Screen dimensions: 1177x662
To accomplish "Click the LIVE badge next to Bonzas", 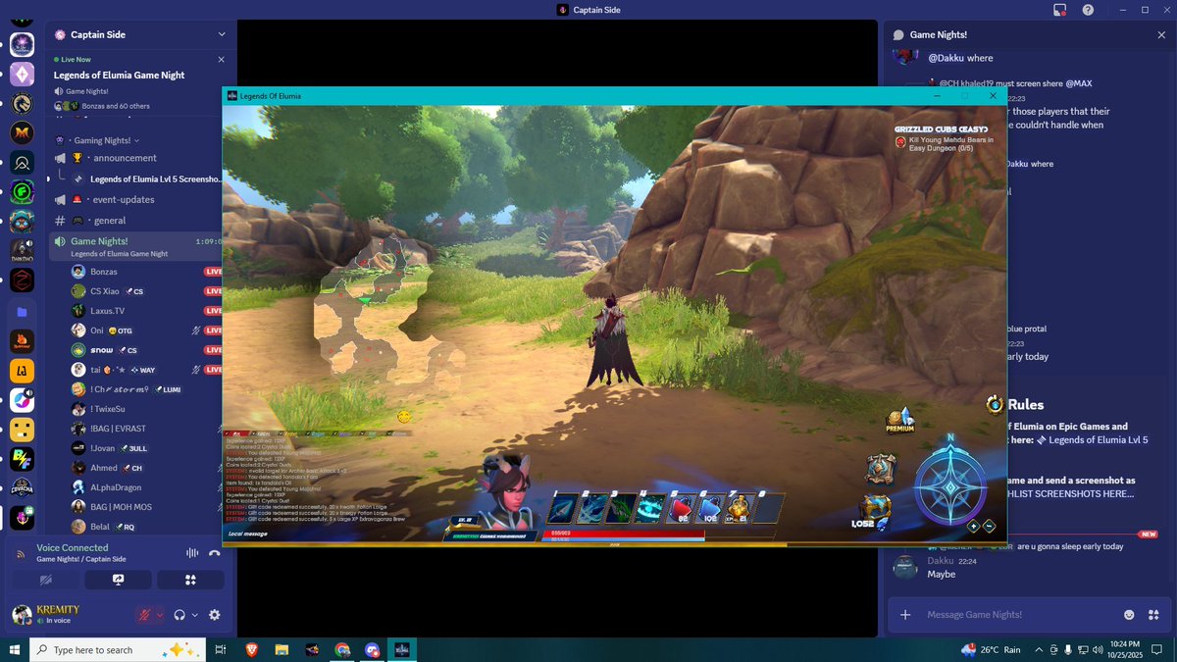I will click(x=213, y=271).
